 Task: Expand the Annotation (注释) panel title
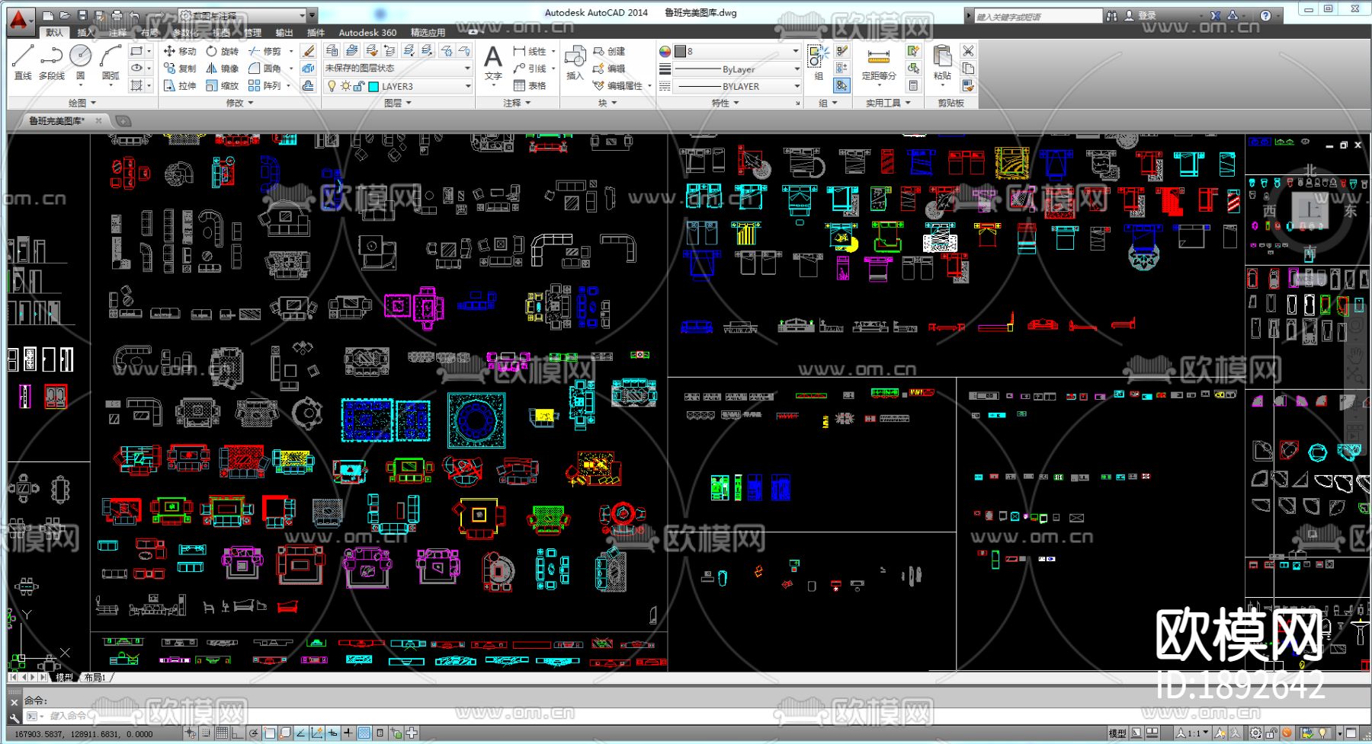coord(516,103)
